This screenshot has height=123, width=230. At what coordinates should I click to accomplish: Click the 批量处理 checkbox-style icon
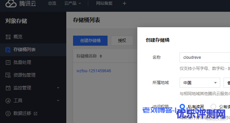pyautogui.click(x=8, y=63)
